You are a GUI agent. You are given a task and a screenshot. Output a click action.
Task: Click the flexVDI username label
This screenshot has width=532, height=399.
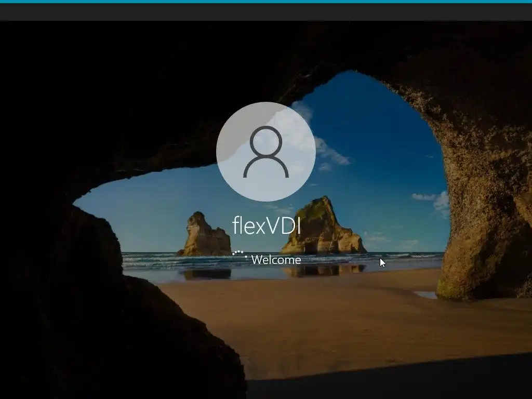(x=267, y=225)
